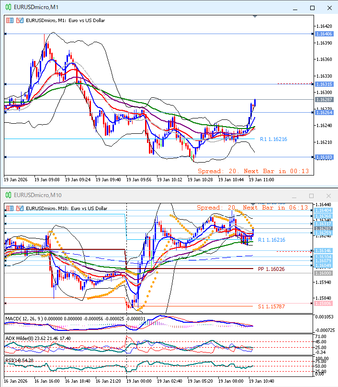The image size is (338, 387).
Task: Toggle one-click trading panel on M10 chart
Action: click(x=10, y=208)
